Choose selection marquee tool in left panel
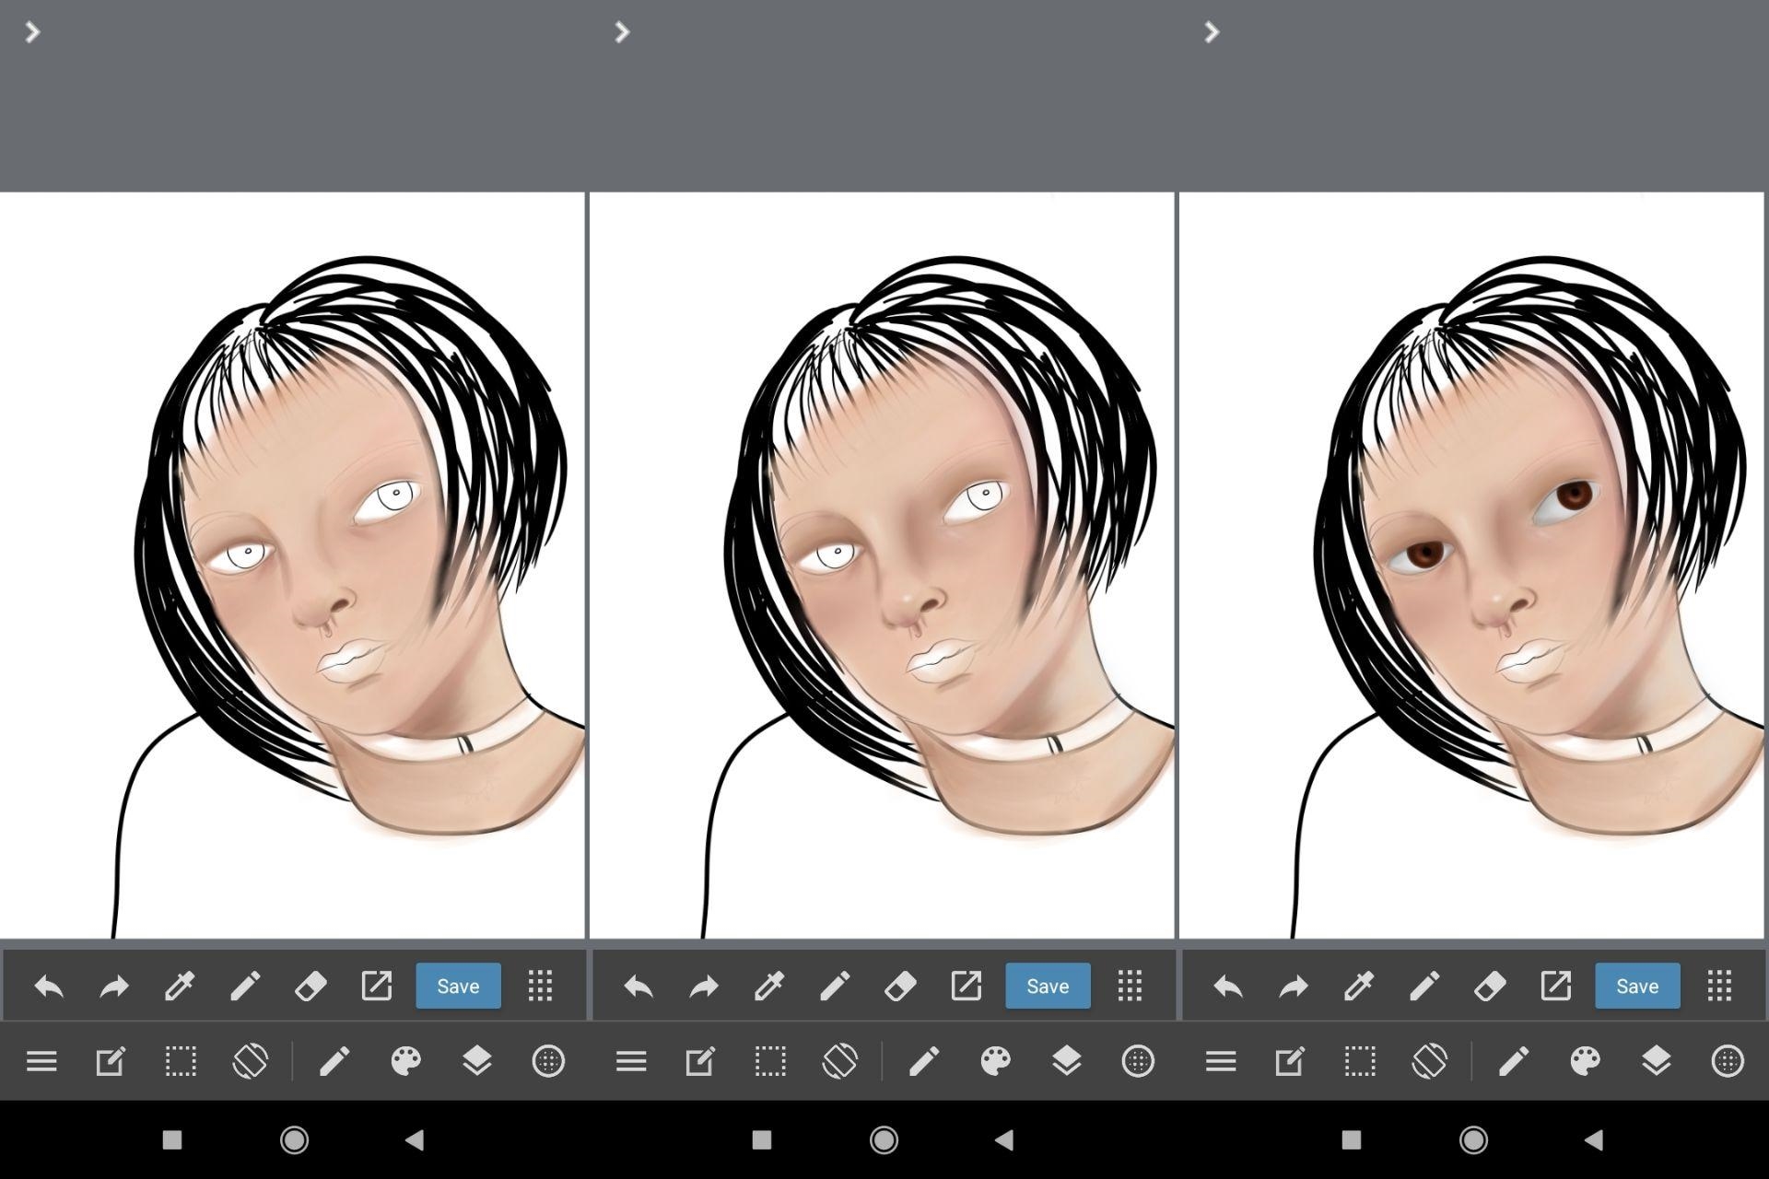This screenshot has width=1769, height=1179. click(181, 1061)
